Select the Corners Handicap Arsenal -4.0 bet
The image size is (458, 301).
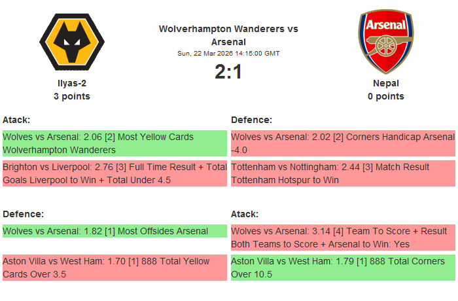coord(343,143)
